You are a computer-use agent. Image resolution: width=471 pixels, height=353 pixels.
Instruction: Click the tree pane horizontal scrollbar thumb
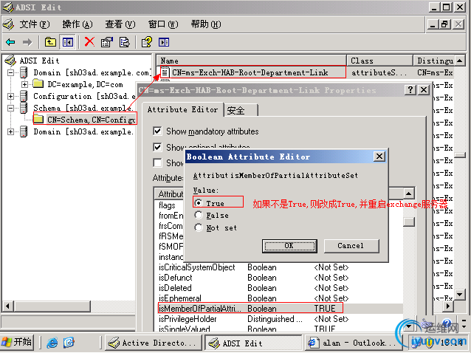click(x=52, y=306)
